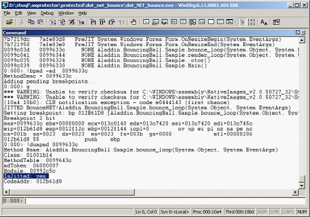Click the ASM status indicator
This screenshot has width=310, height=217.
(262, 212)
